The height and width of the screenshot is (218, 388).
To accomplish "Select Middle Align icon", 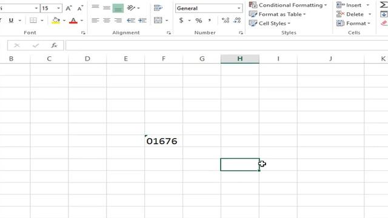I will point(107,8).
